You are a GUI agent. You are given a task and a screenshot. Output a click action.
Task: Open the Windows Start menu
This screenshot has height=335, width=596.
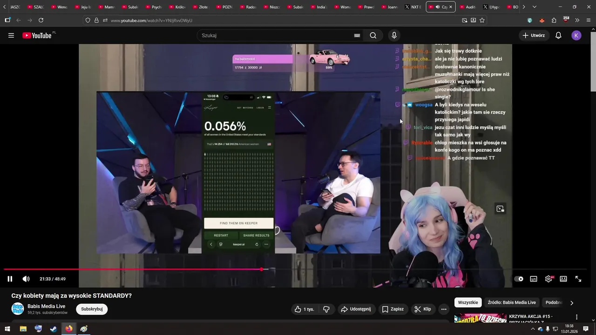(7, 328)
